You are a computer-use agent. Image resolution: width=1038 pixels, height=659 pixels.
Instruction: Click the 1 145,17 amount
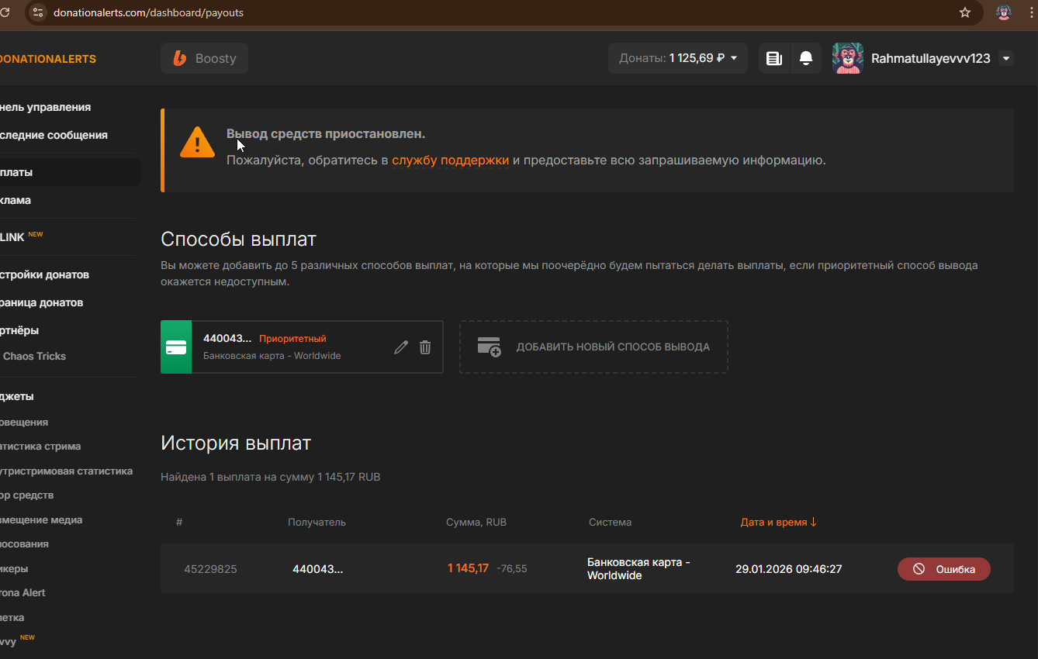click(x=468, y=568)
